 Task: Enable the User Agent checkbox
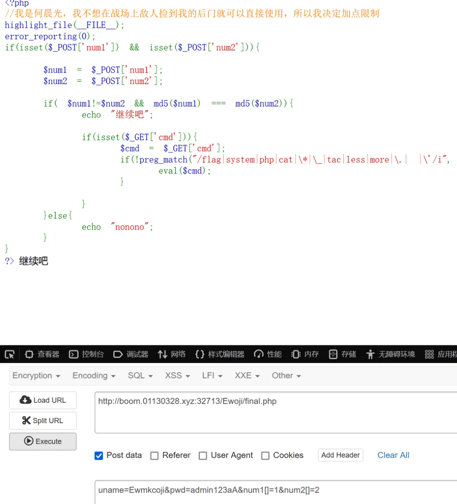point(203,456)
